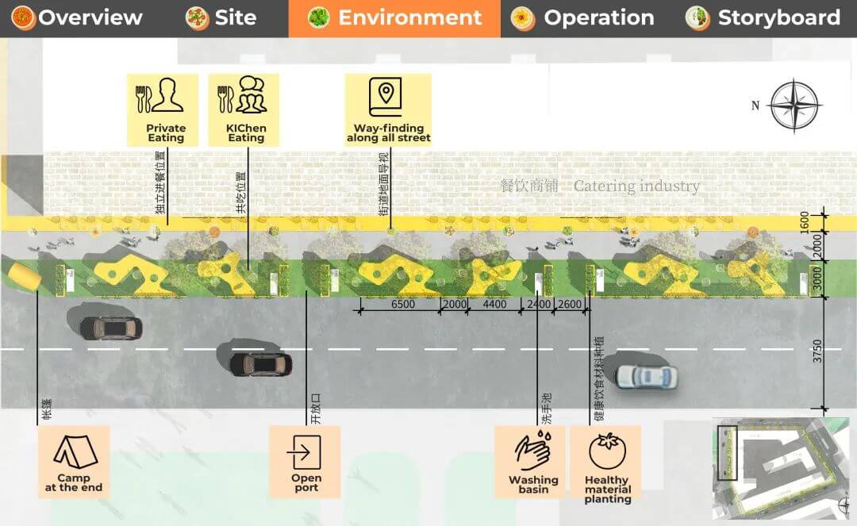Click the Environment tab's green salad icon

pyautogui.click(x=319, y=18)
